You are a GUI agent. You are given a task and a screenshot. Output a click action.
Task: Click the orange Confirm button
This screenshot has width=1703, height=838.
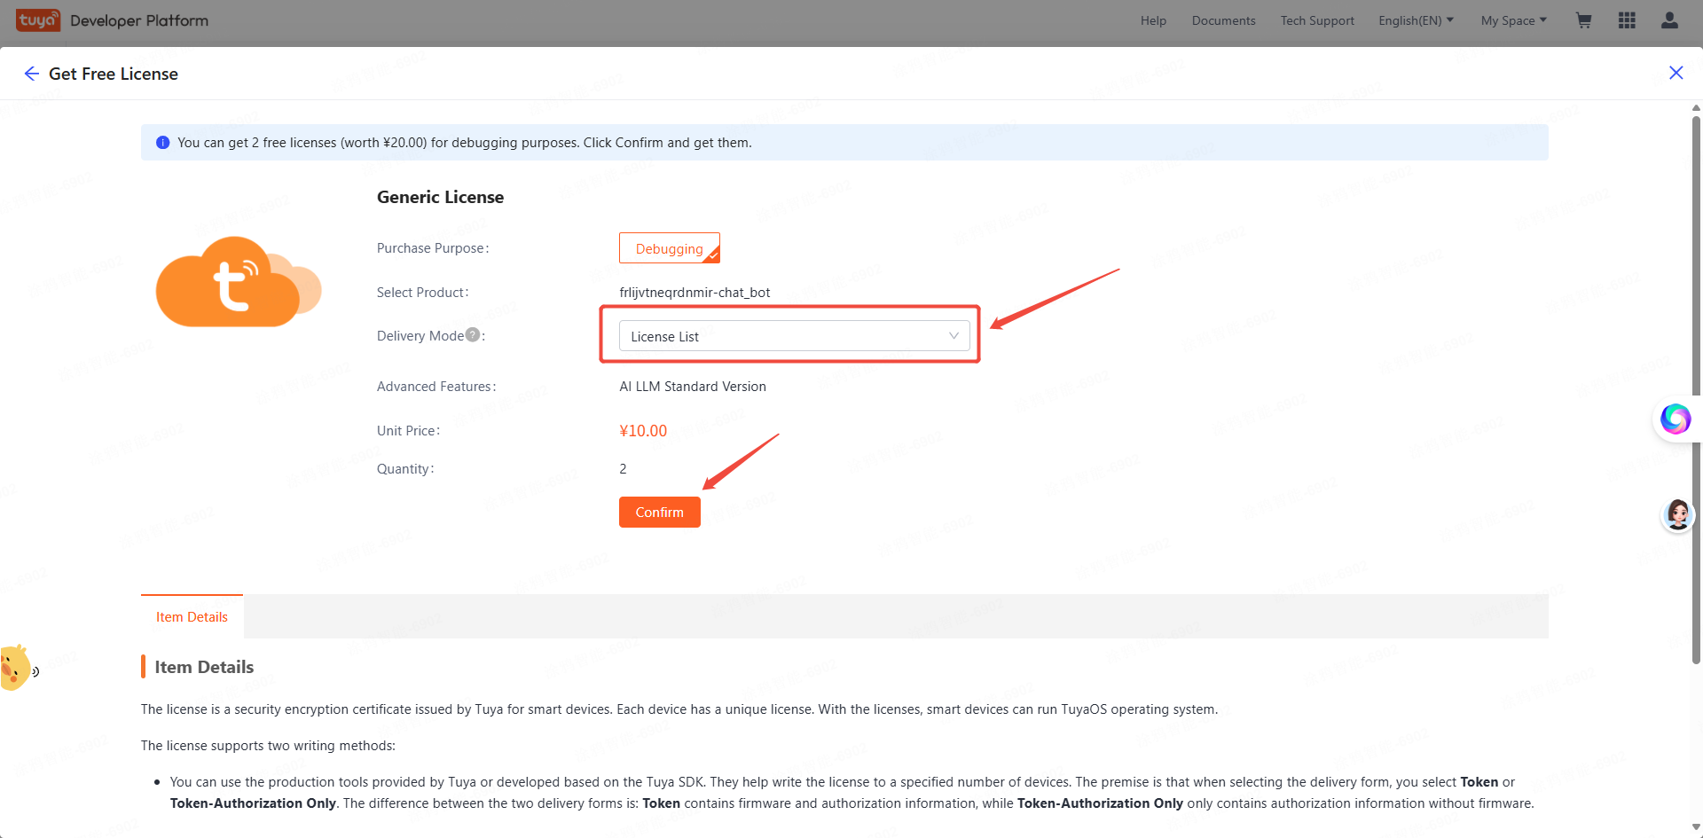click(x=660, y=512)
